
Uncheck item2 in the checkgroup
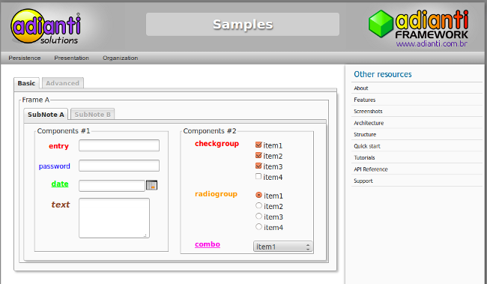tap(258, 155)
